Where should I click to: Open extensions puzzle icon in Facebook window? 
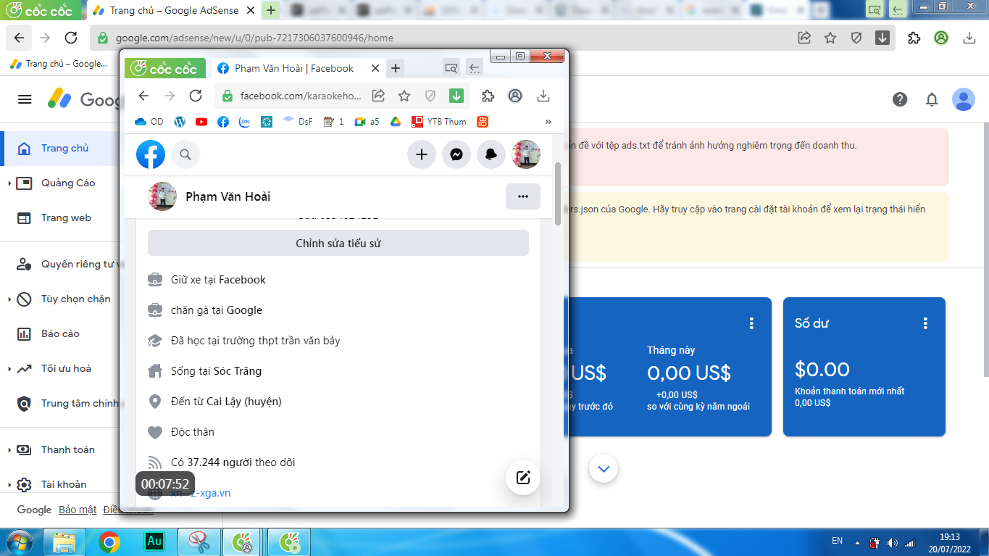tap(488, 96)
